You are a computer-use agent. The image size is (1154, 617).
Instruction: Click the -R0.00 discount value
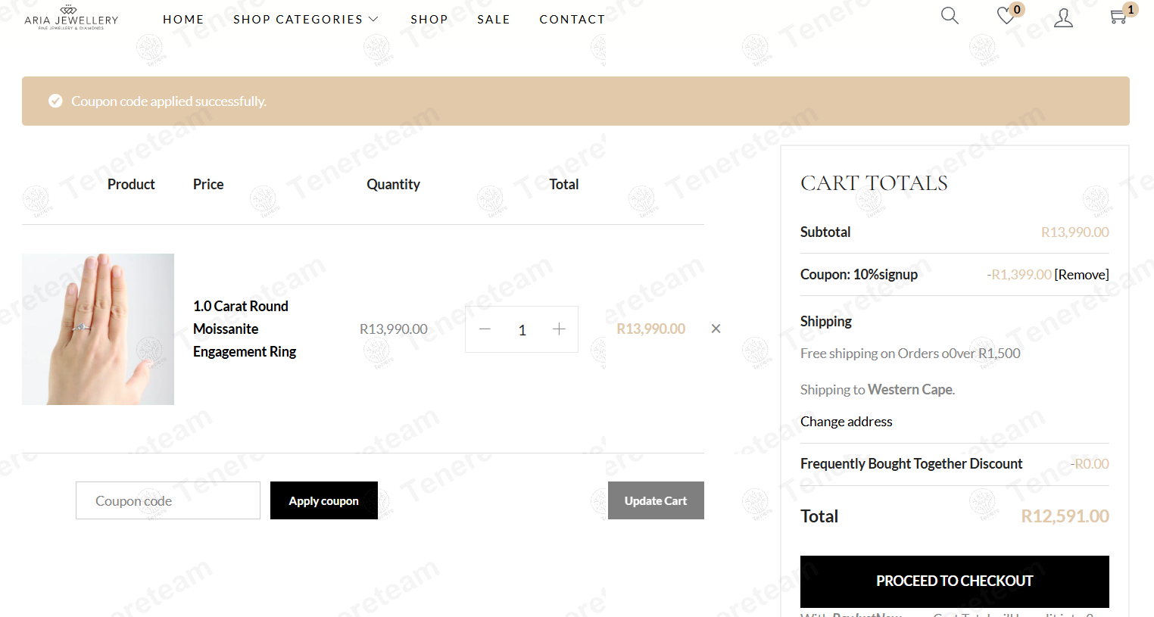tap(1090, 463)
